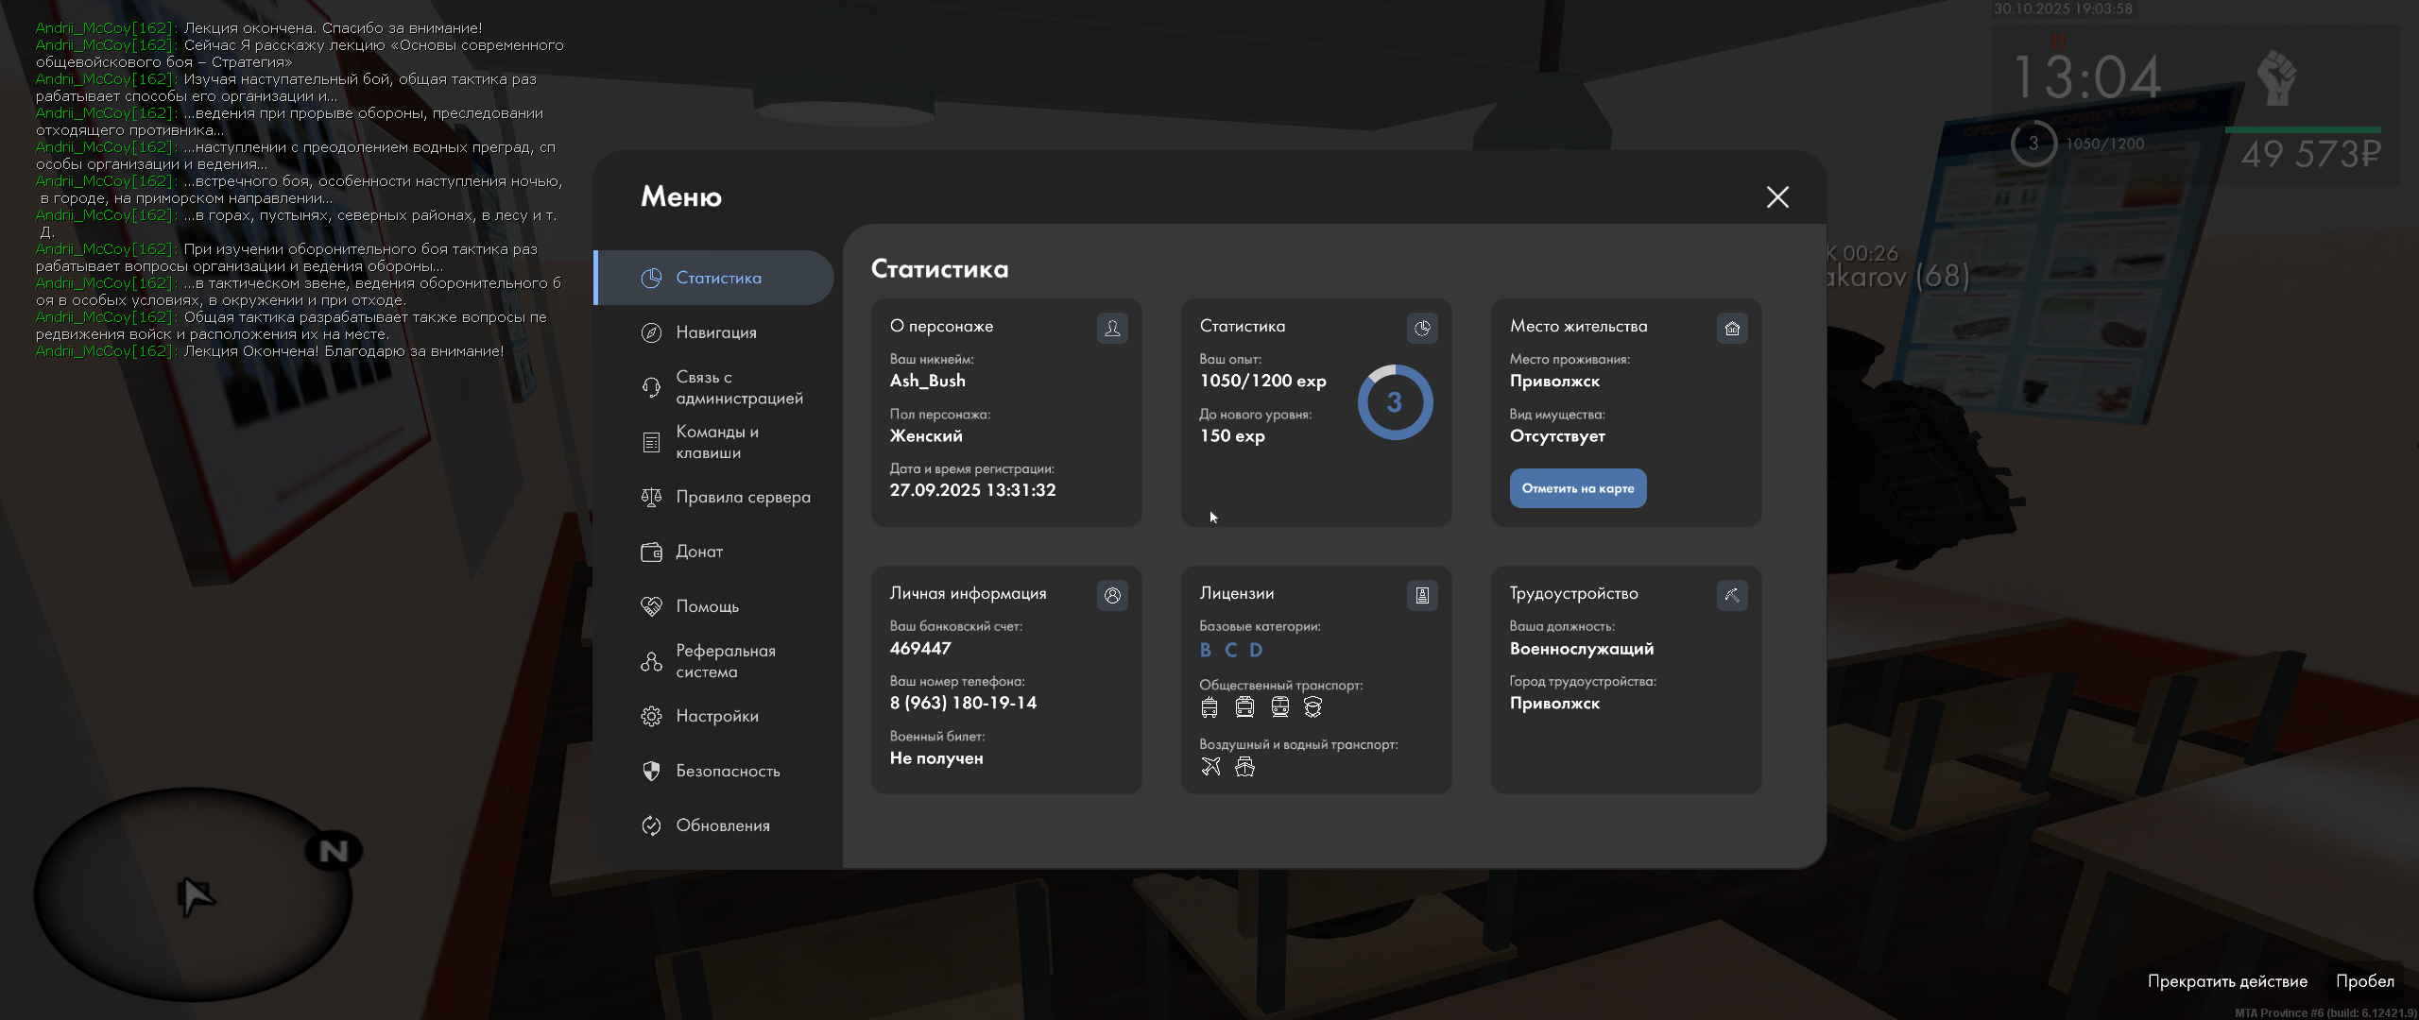Image resolution: width=2419 pixels, height=1020 pixels.
Task: Click the license category B letter
Action: 1206,650
